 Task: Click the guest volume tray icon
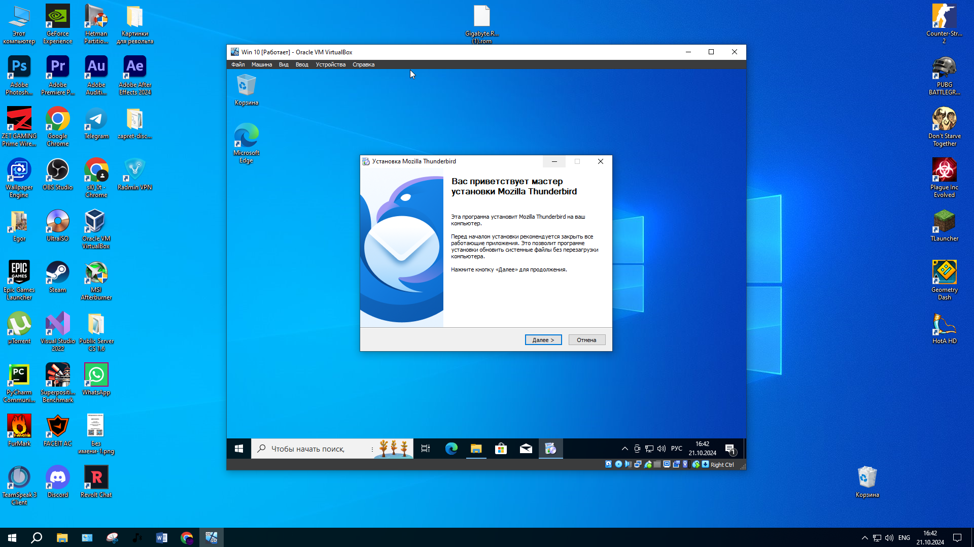tap(662, 449)
